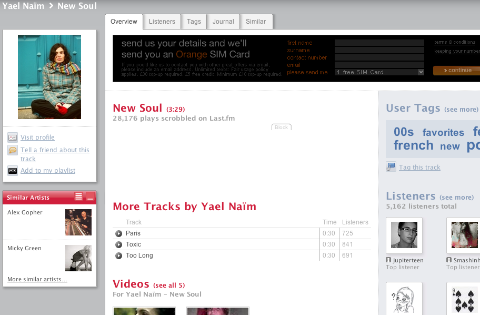Click the Tag this track link
Image resolution: width=480 pixels, height=315 pixels.
coord(419,168)
